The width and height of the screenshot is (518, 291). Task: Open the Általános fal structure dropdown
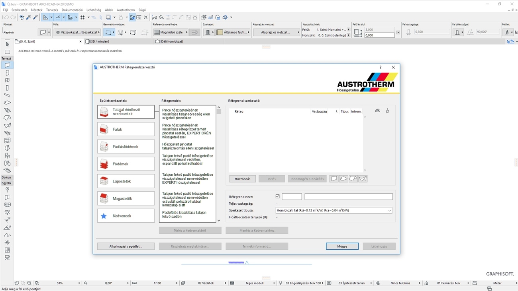(x=233, y=33)
